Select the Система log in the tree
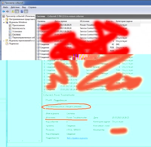The height and width of the screenshot is (147, 151). tap(16, 35)
